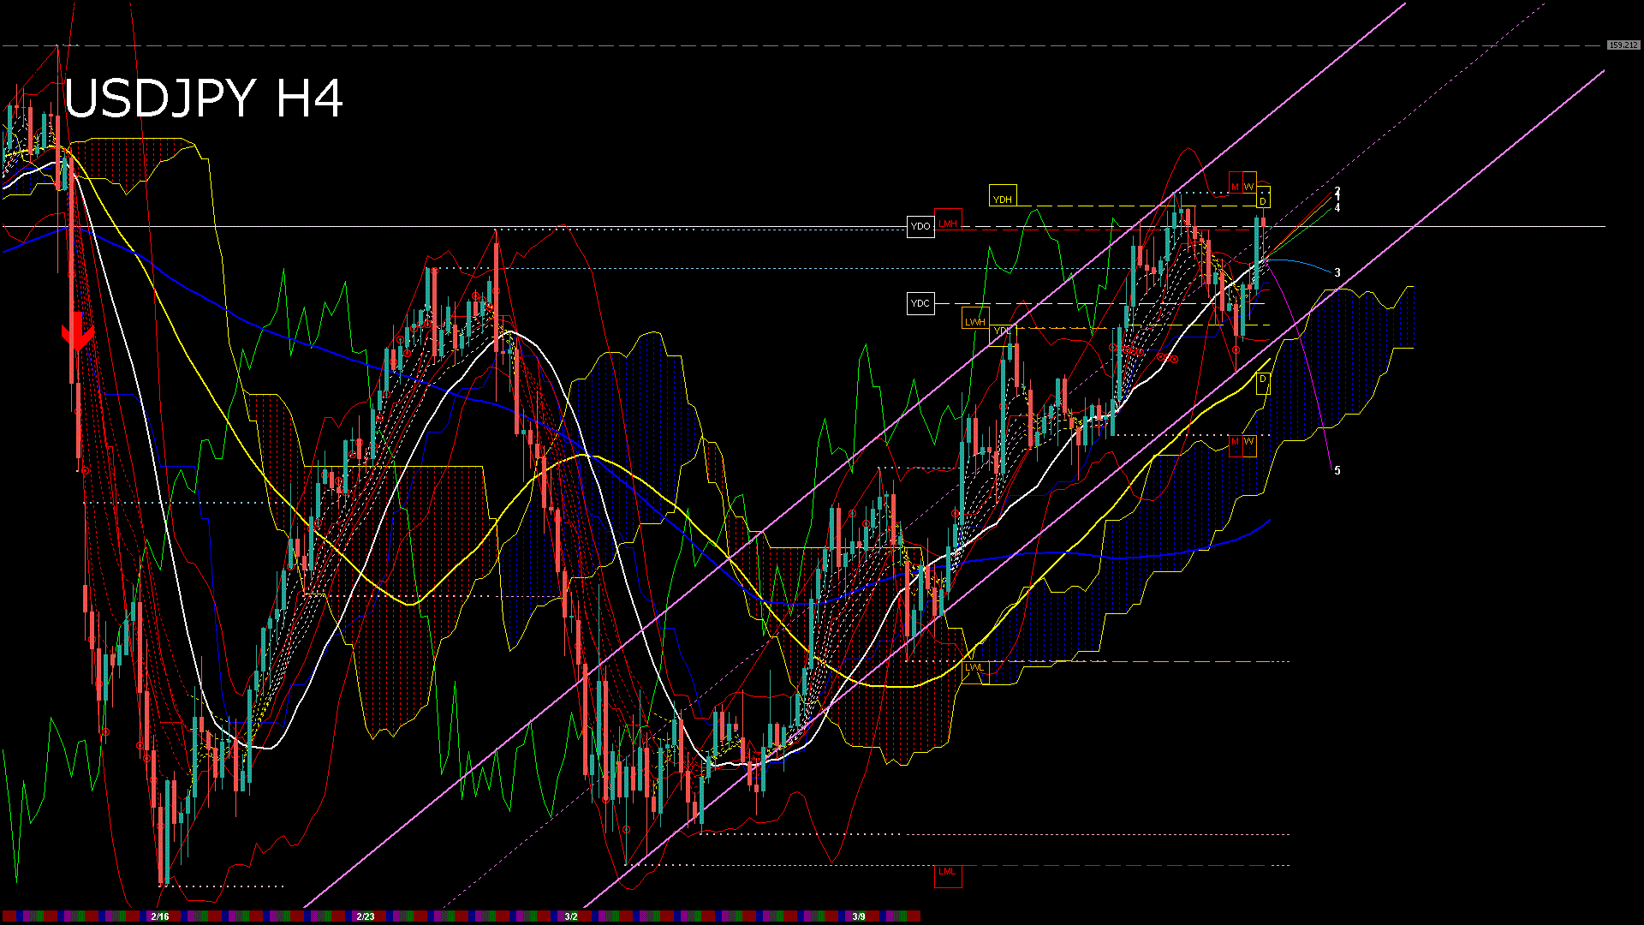This screenshot has height=925, width=1644.
Task: Select the white YDO label box
Action: [x=920, y=227]
